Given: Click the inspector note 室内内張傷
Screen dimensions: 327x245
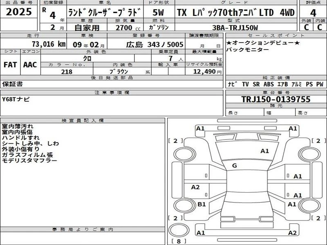Looking at the screenshot, I should click(x=17, y=132).
